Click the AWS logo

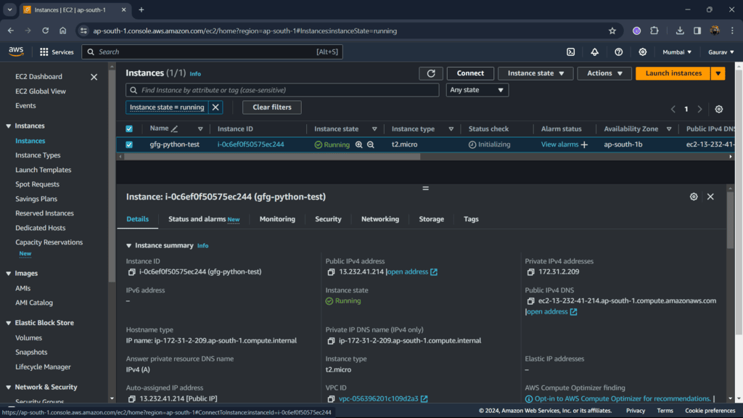point(16,52)
